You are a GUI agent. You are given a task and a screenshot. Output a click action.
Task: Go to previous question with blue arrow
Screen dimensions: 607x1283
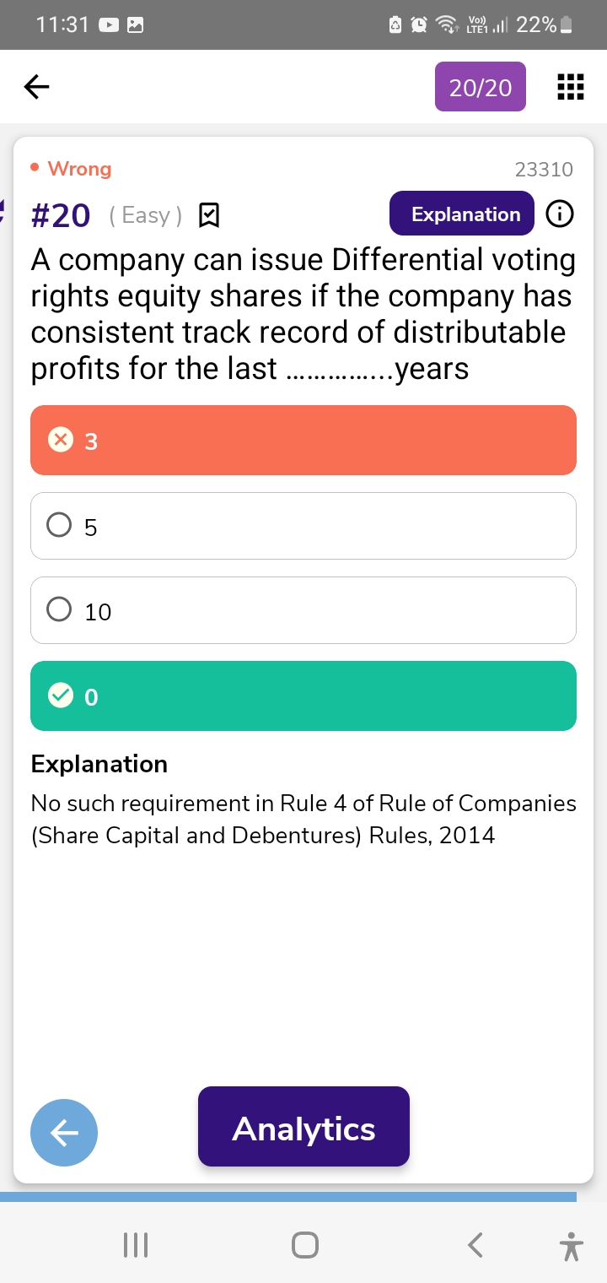(64, 1133)
